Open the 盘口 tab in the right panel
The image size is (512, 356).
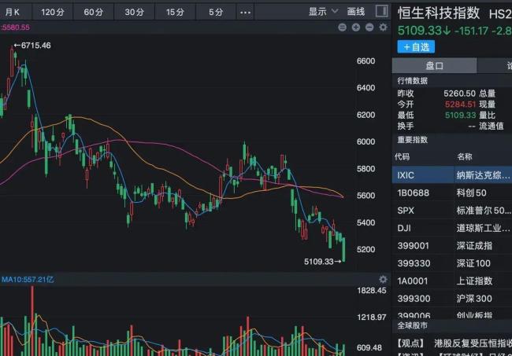tap(434, 66)
